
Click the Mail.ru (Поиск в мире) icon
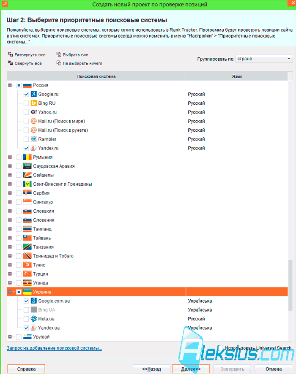click(x=34, y=121)
